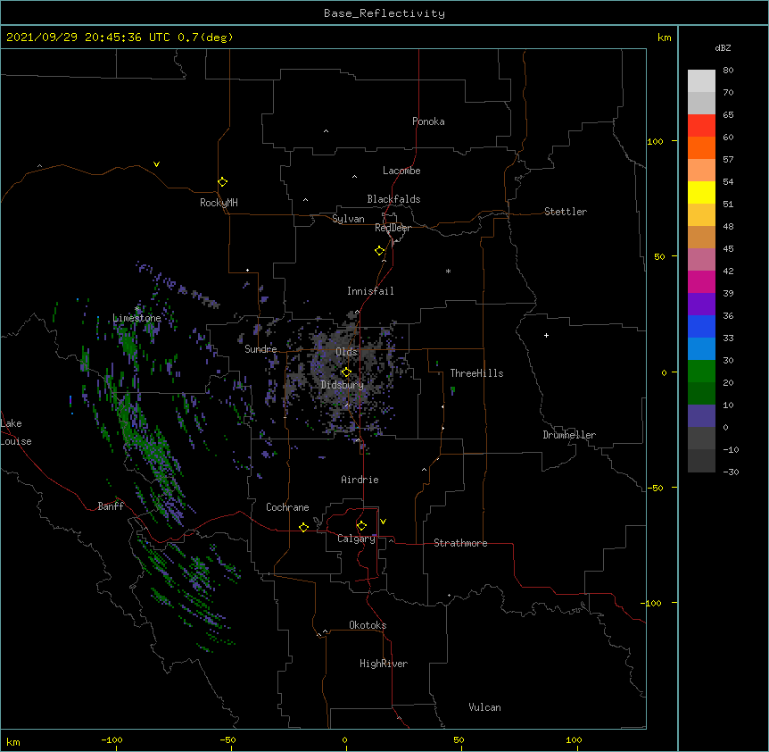Click the RedDeer city label
The height and width of the screenshot is (752, 769).
click(393, 228)
